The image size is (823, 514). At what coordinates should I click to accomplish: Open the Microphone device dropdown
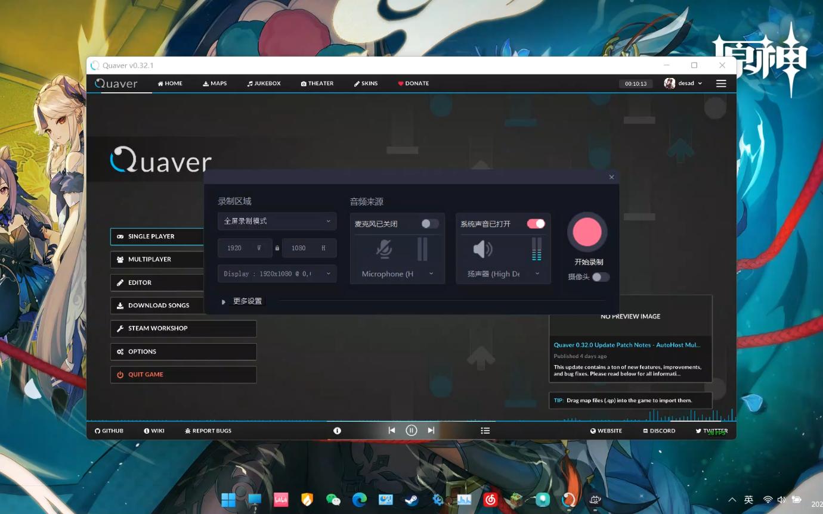coord(398,274)
